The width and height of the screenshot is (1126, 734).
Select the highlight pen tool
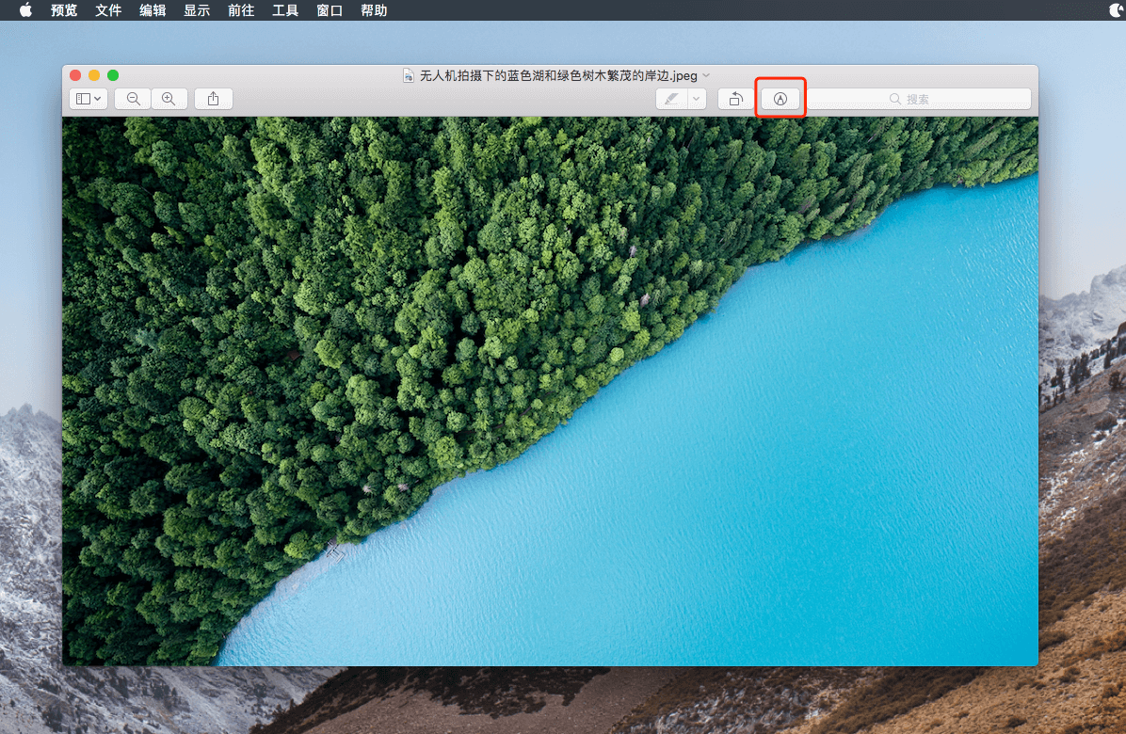671,99
